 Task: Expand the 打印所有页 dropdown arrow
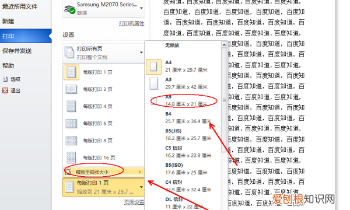(x=141, y=52)
